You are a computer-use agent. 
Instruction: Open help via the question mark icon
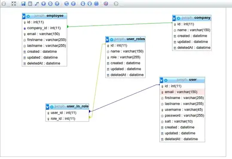[57, 4]
